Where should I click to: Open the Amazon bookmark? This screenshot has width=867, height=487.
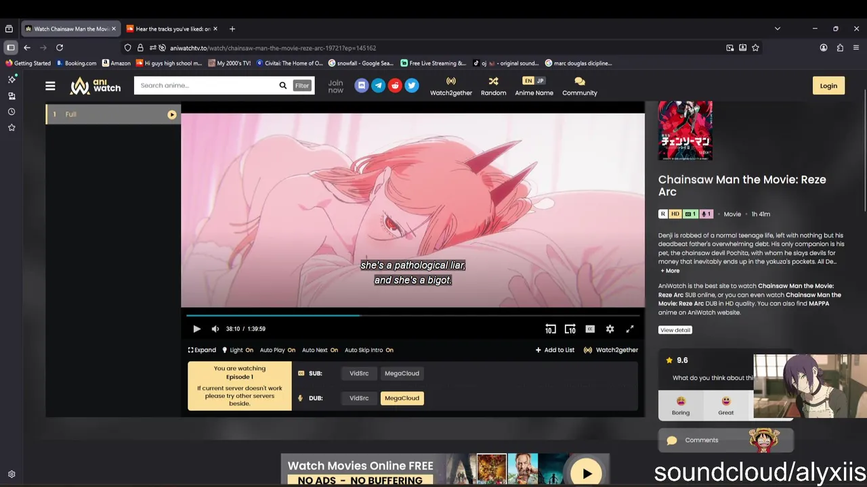117,64
